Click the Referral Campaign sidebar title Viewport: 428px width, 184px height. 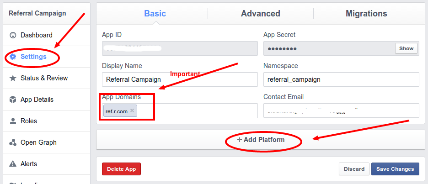click(37, 13)
